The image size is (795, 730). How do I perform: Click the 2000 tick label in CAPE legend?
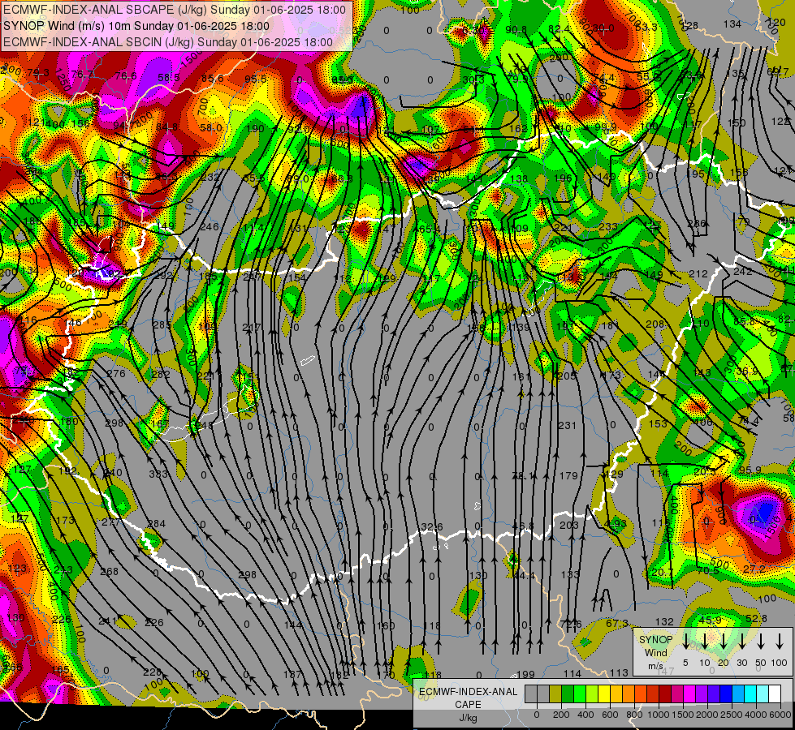point(707,715)
